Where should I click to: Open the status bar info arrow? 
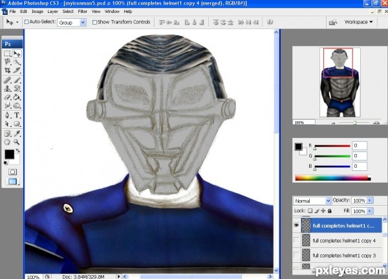coord(119,276)
